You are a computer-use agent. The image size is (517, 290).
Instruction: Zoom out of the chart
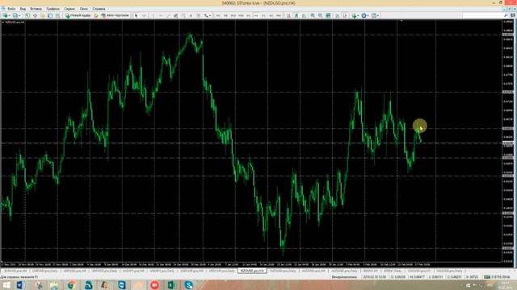320,15
